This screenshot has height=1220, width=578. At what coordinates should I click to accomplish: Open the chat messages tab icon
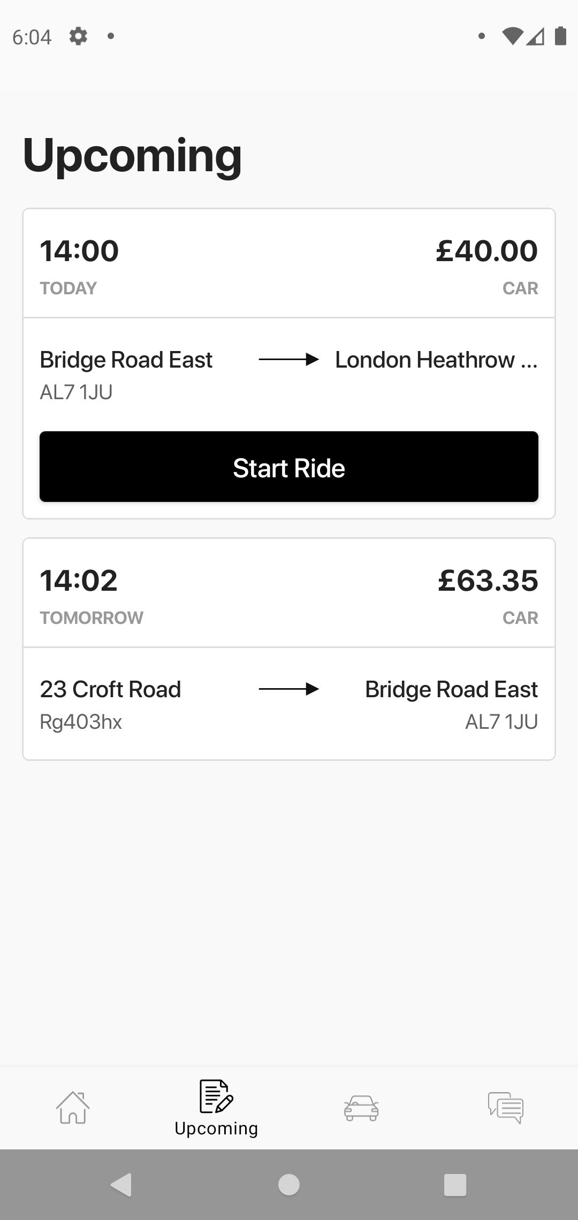tap(506, 1108)
